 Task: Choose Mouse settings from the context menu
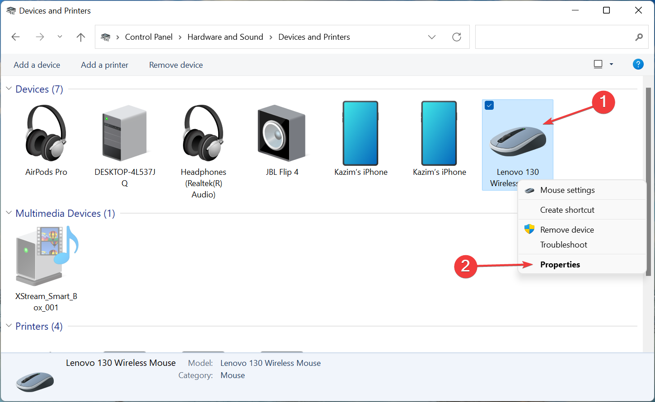(x=582, y=190)
